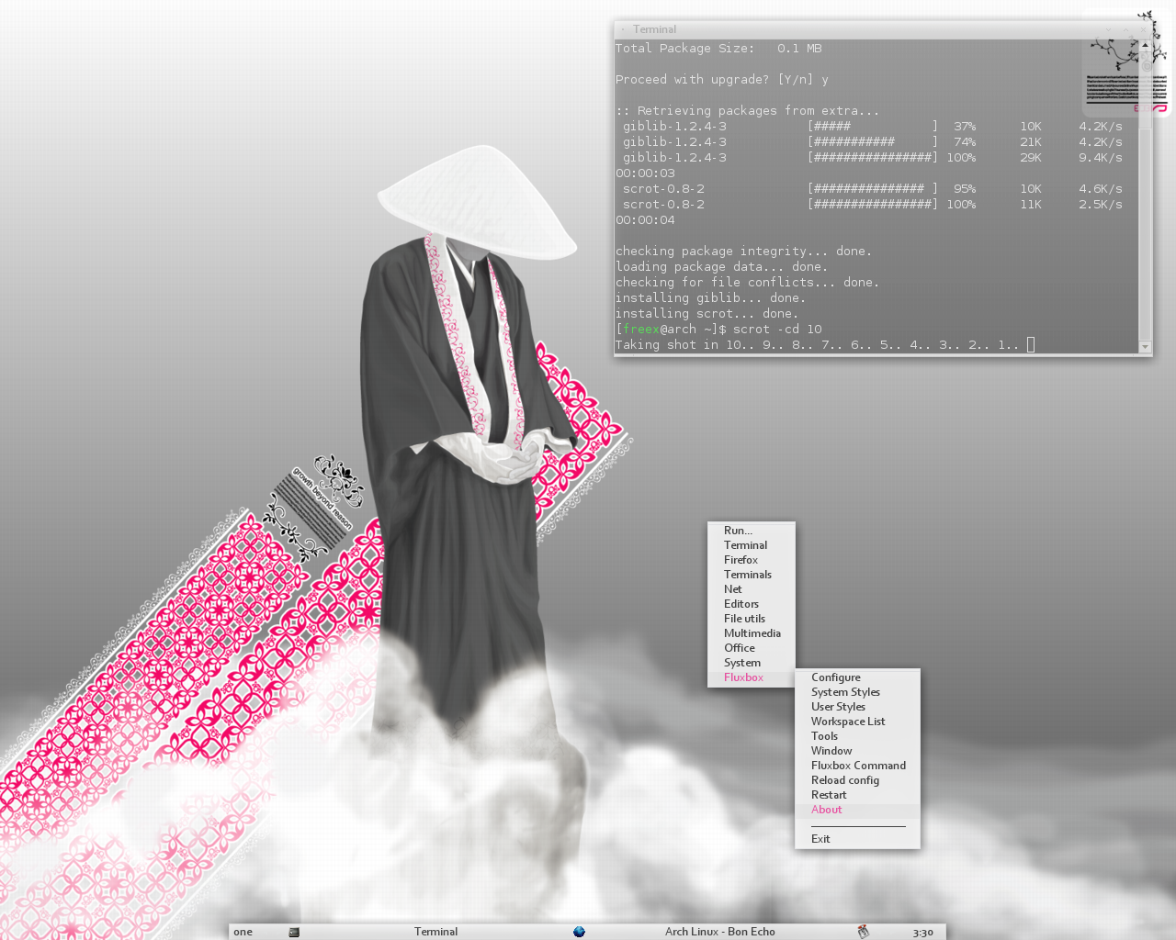Viewport: 1176px width, 940px height.
Task: Open Workspace List submenu
Action: 857,722
